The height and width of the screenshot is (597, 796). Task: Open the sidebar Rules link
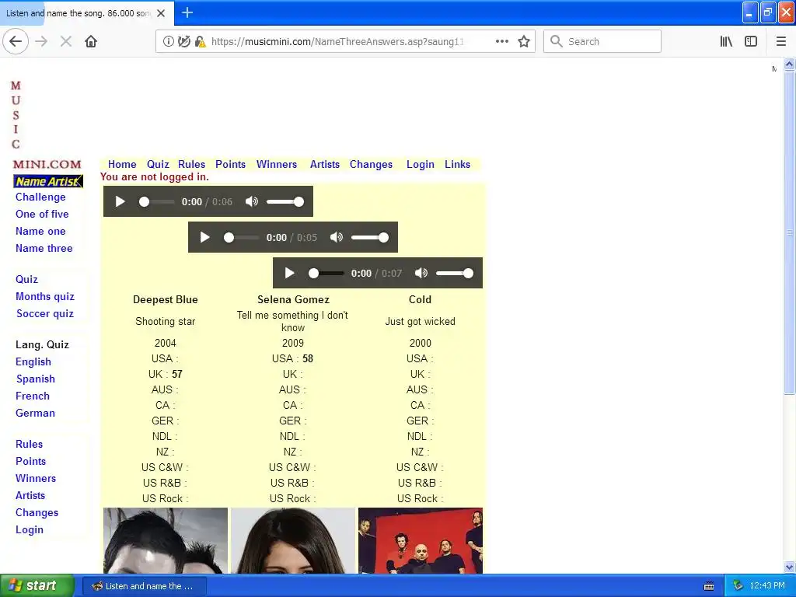tap(30, 444)
